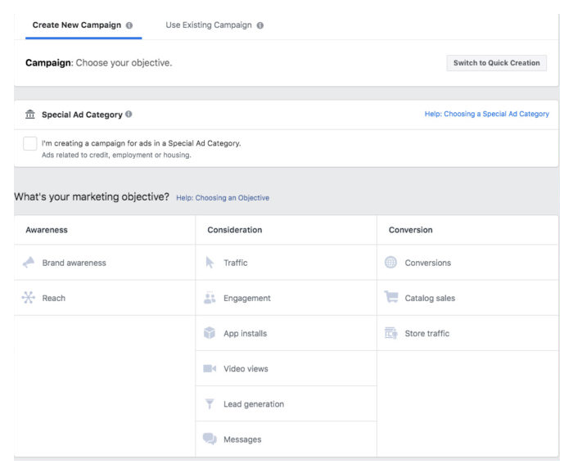Screen dimensions: 573x473
Task: Open Help: Choosing a Special Ad Category
Action: tap(487, 114)
